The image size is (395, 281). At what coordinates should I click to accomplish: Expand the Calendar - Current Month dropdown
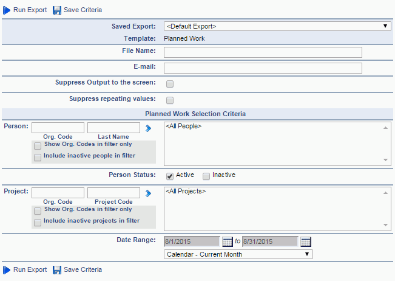click(238, 254)
